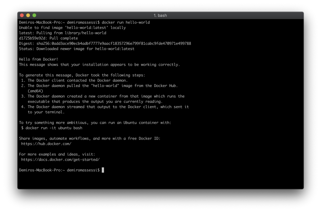The width and height of the screenshot is (321, 212).
Task: Click the 'latest: Pulling from library/hello-world' line
Action: tap(63, 33)
